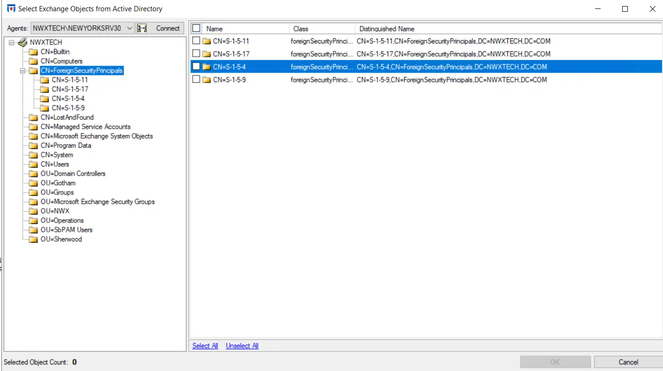Click folder icon of CN=S-1-5-11 list row

pyautogui.click(x=206, y=41)
